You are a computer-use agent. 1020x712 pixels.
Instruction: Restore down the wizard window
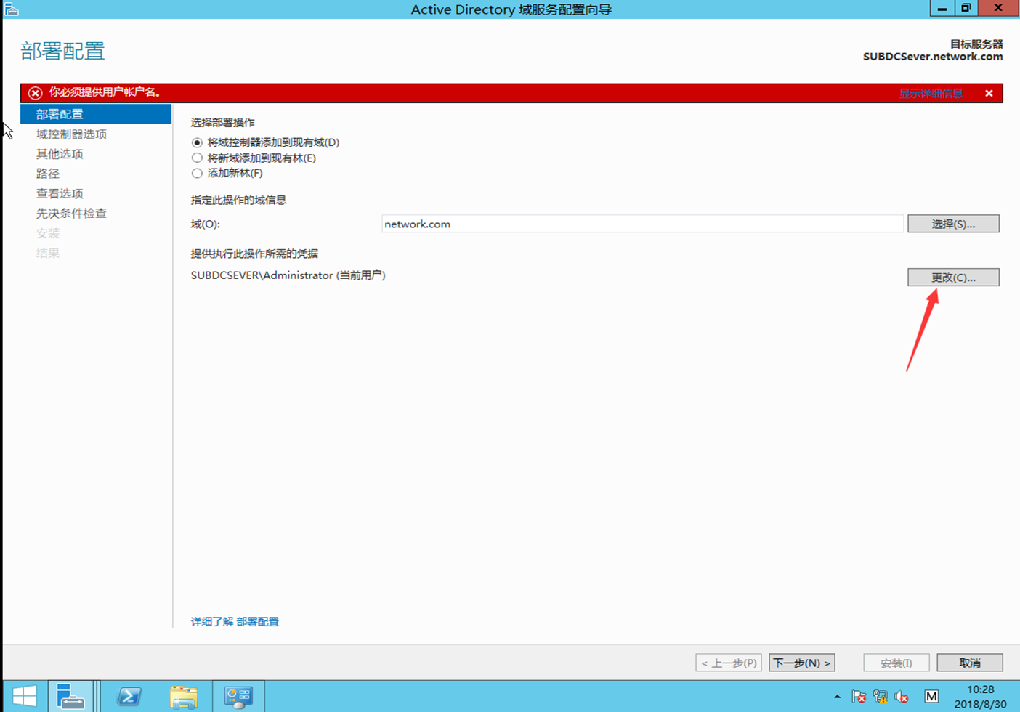click(966, 8)
